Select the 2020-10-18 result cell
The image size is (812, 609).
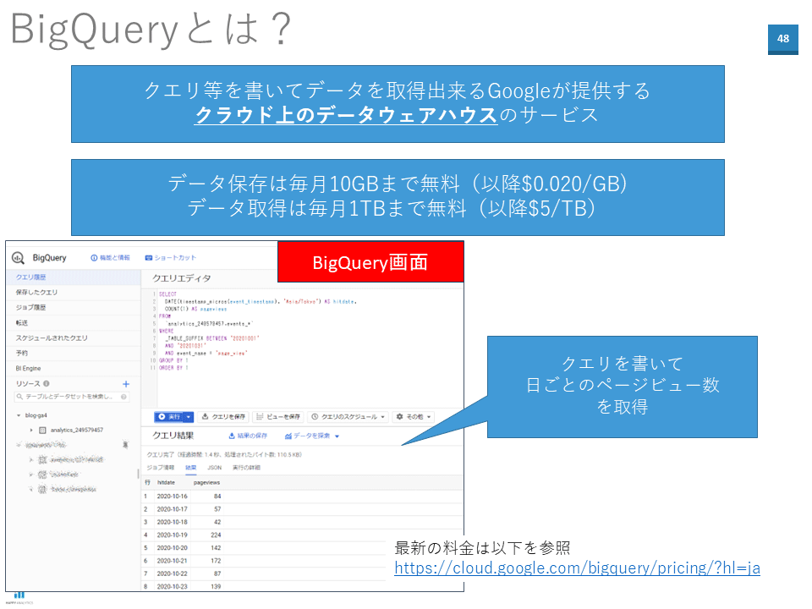[x=172, y=522]
